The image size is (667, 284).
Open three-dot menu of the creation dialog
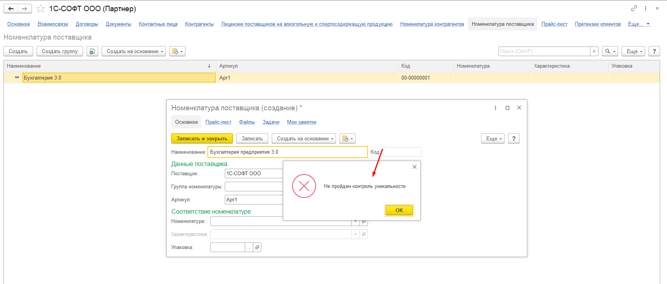(x=495, y=108)
